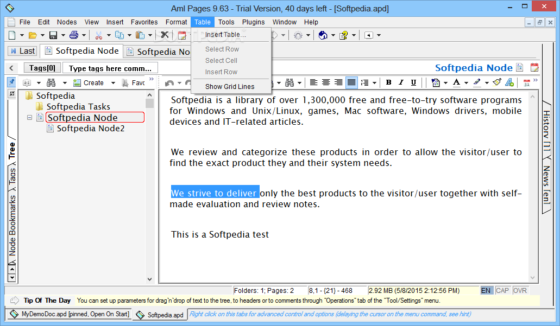Open dropdown arrow next to Save icon
Image resolution: width=560 pixels, height=326 pixels.
(63, 35)
